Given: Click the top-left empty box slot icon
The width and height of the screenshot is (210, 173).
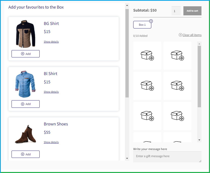Looking at the screenshot, I should pos(147,55).
